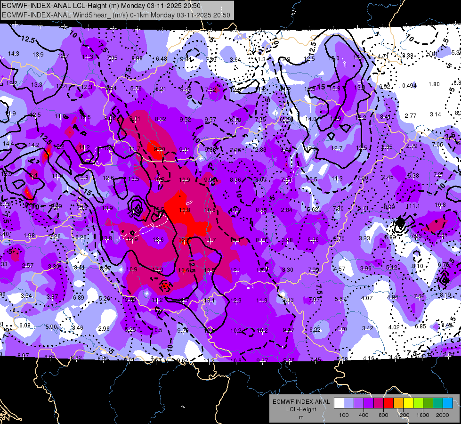
Task: Click ECMWF-INDEX-ANAL text in the legend box
Action: (301, 402)
